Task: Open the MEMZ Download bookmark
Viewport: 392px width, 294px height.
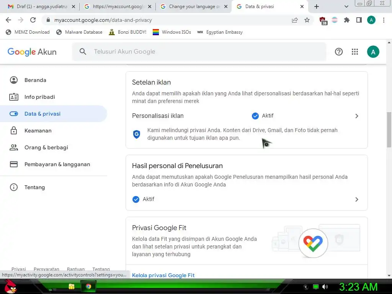Action: pos(28,32)
